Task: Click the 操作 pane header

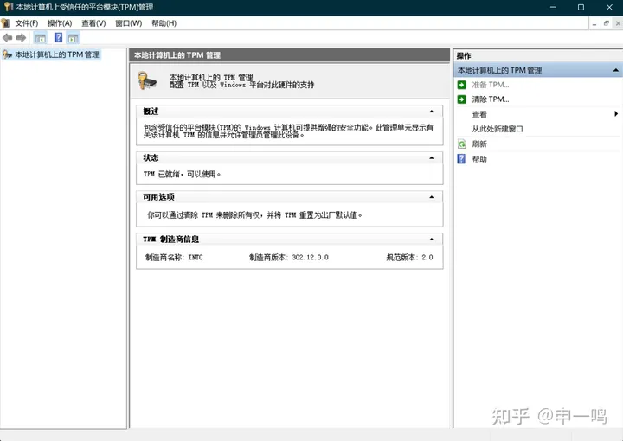Action: [538, 55]
